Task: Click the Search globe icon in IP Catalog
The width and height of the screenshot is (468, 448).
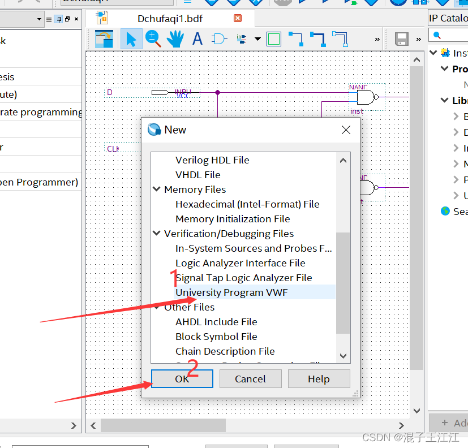Action: click(445, 211)
